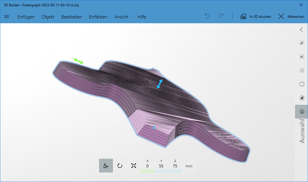The width and height of the screenshot is (308, 182).
Task: Expand the Einfärben menu
Action: (x=98, y=17)
